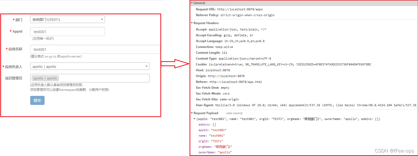This screenshot has width=418, height=156.
Task: Click the 项目管理员 field label
Action: [14, 78]
